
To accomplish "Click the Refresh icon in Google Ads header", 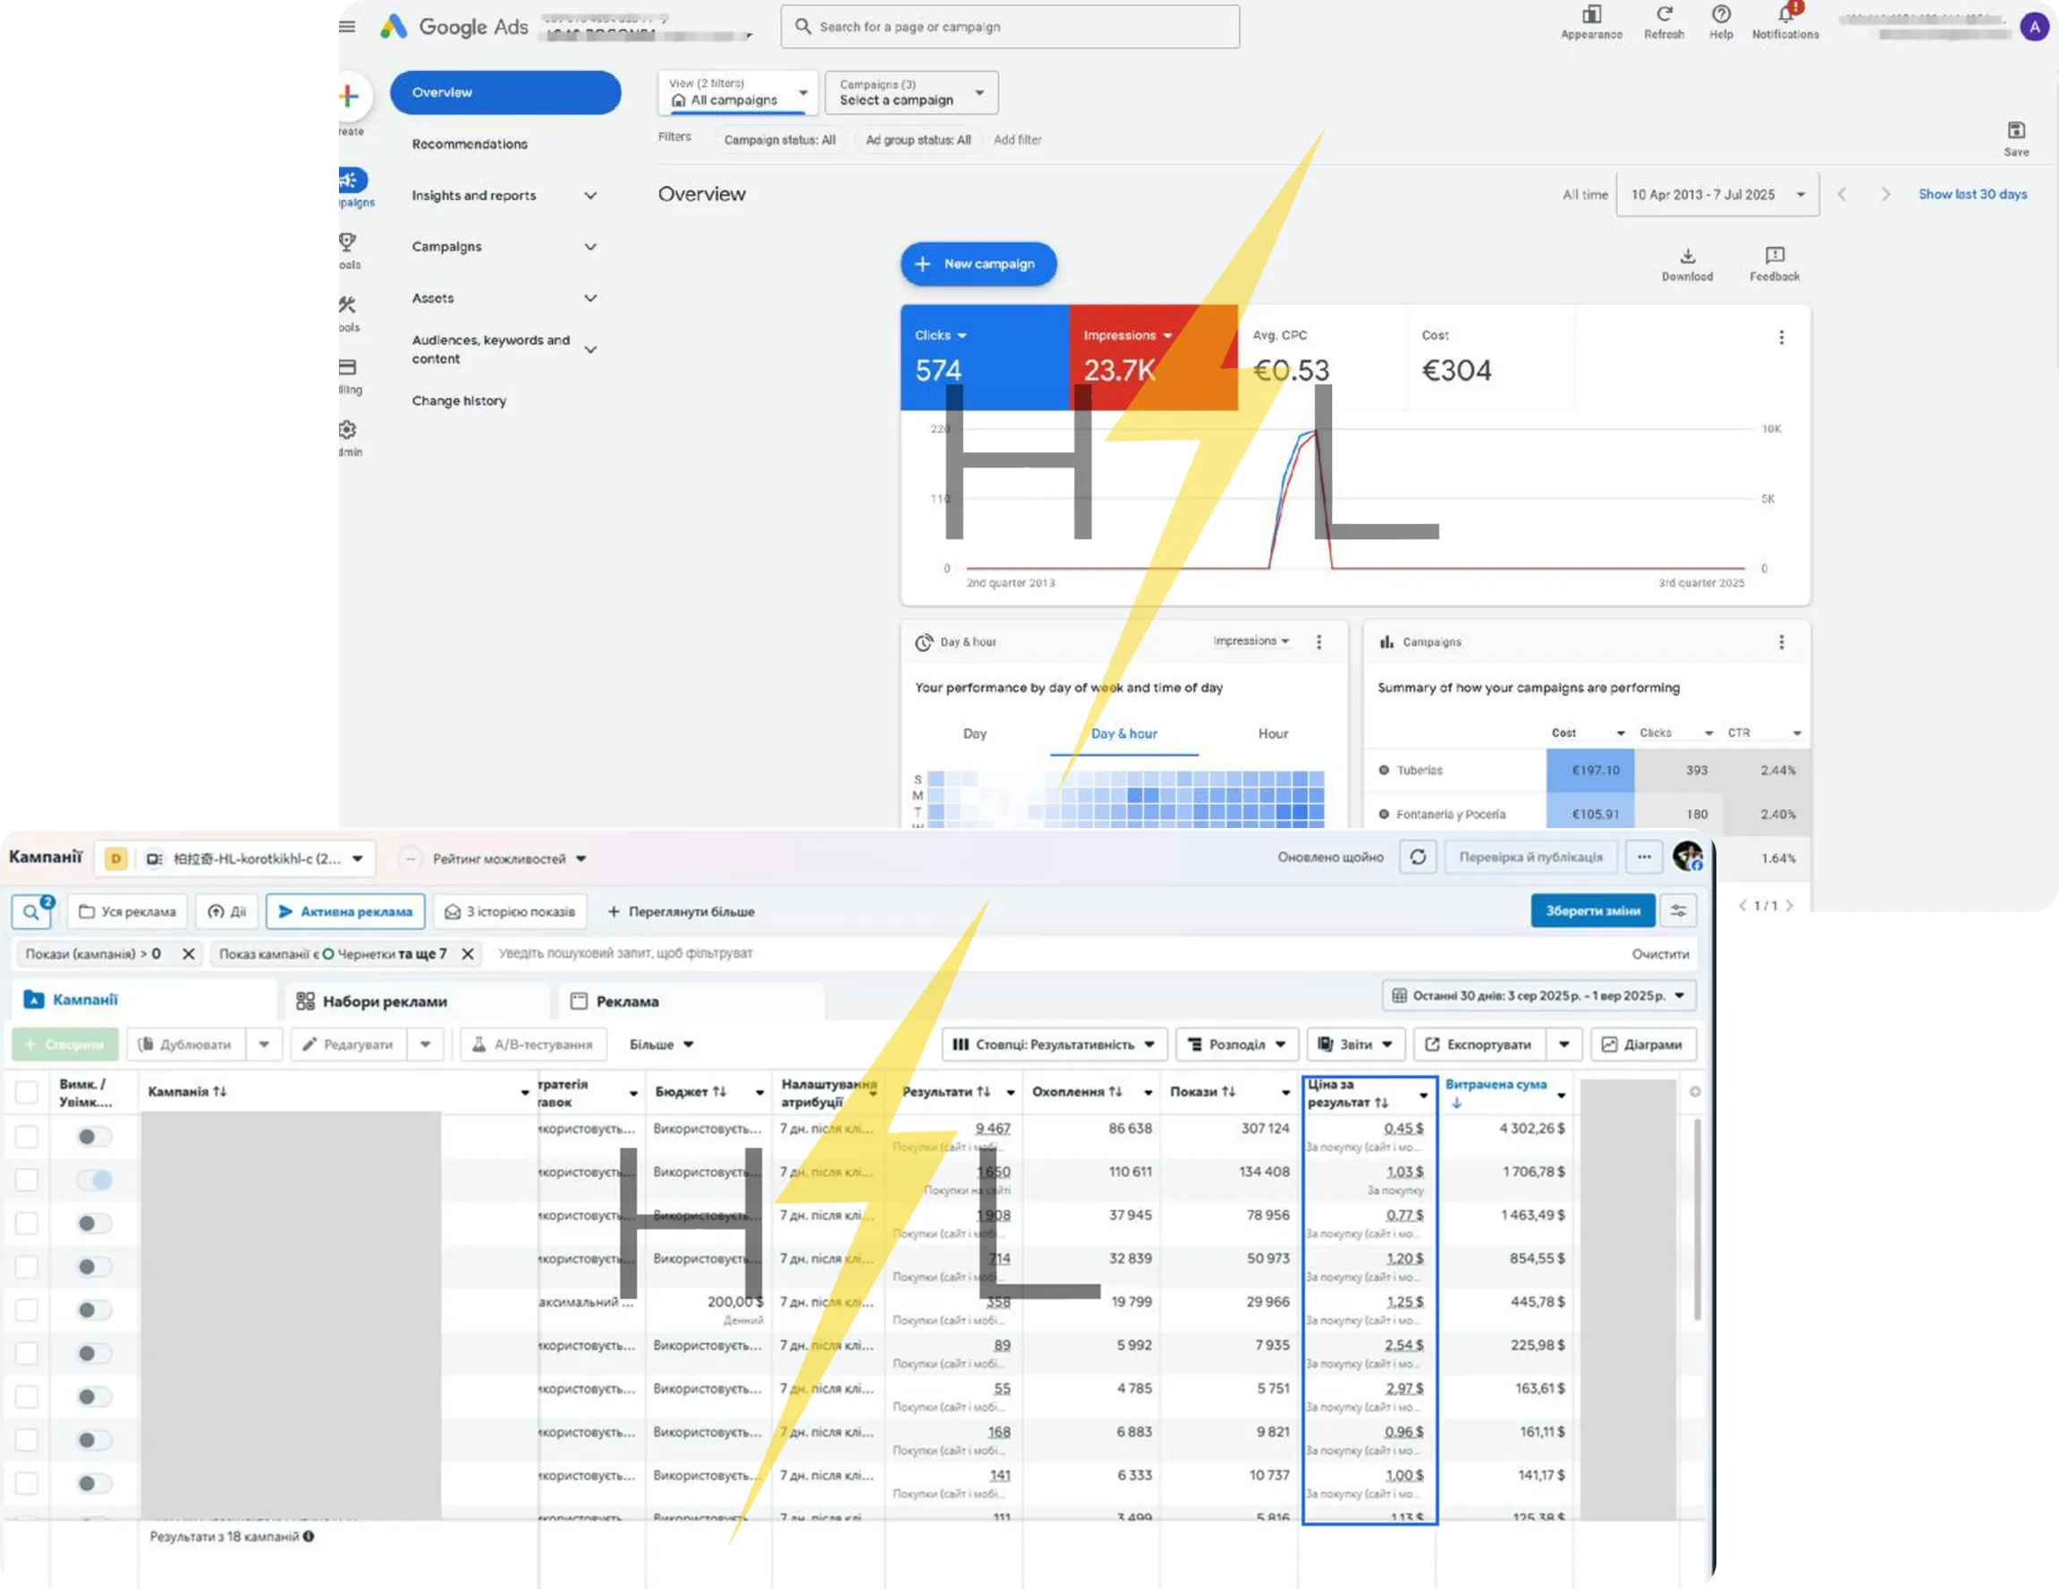I will click(1663, 16).
